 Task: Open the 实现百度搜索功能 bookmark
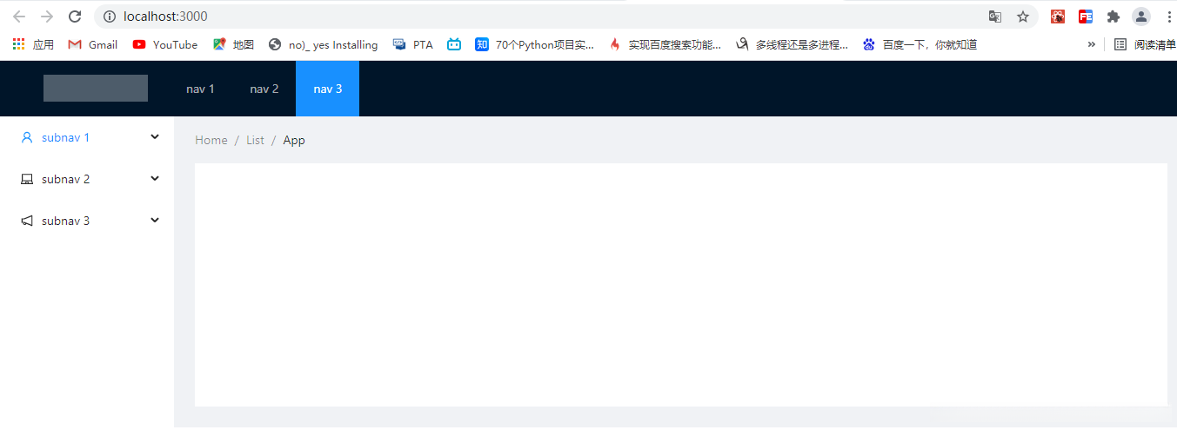[x=665, y=44]
